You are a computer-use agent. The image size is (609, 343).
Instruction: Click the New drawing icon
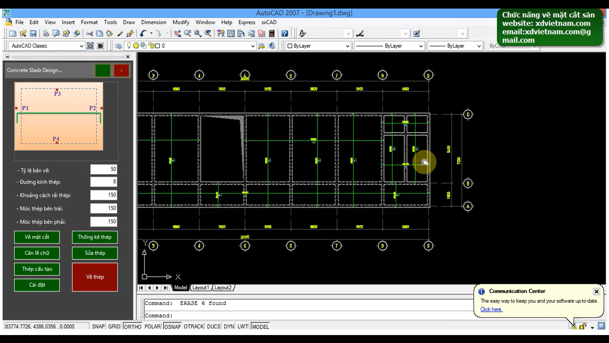click(13, 33)
